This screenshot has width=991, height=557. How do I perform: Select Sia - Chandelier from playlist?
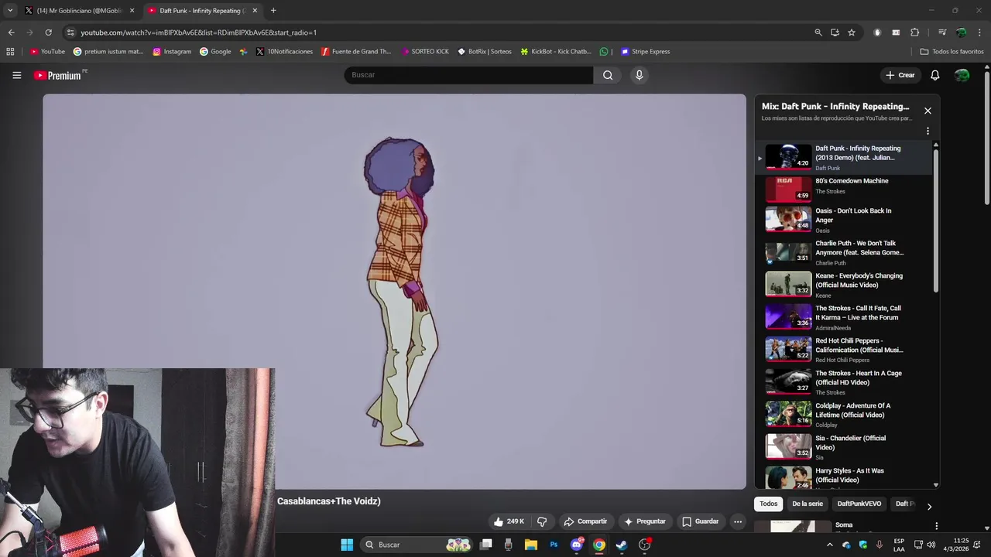tap(844, 447)
